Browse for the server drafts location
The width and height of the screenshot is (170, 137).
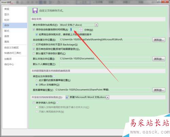pos(159,90)
